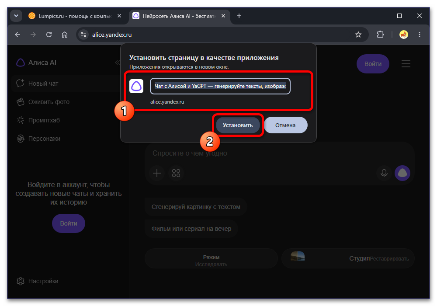Switch to the Lumpics.ru tab

click(x=74, y=16)
